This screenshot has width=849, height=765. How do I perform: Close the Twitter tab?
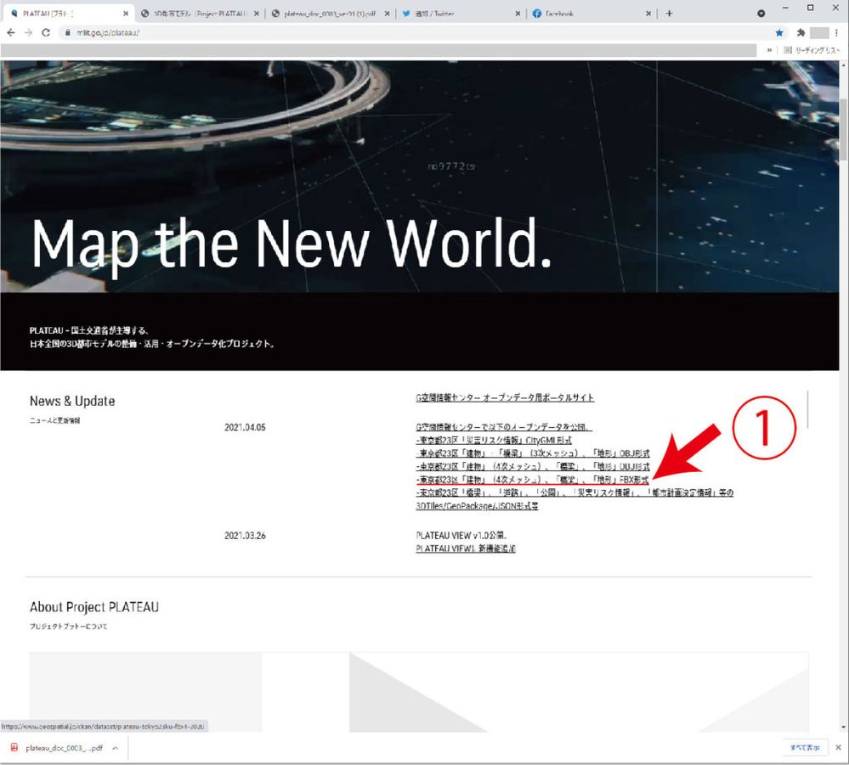518,14
